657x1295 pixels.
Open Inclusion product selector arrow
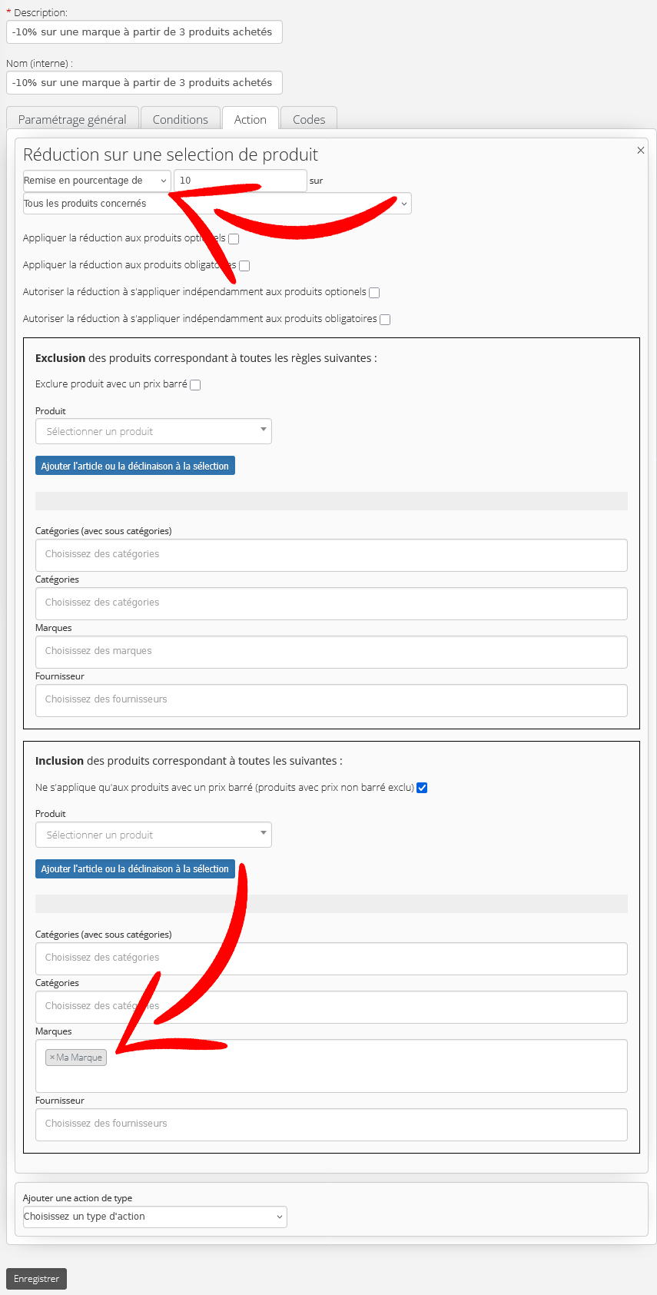pos(264,833)
